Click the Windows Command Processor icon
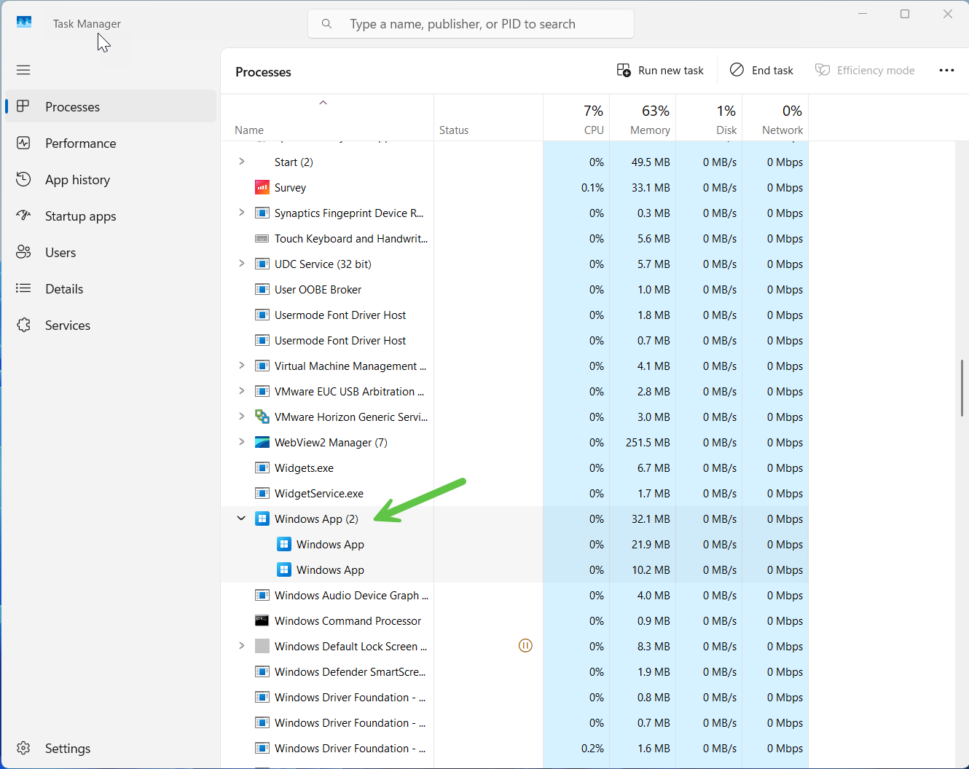This screenshot has width=969, height=769. click(262, 620)
